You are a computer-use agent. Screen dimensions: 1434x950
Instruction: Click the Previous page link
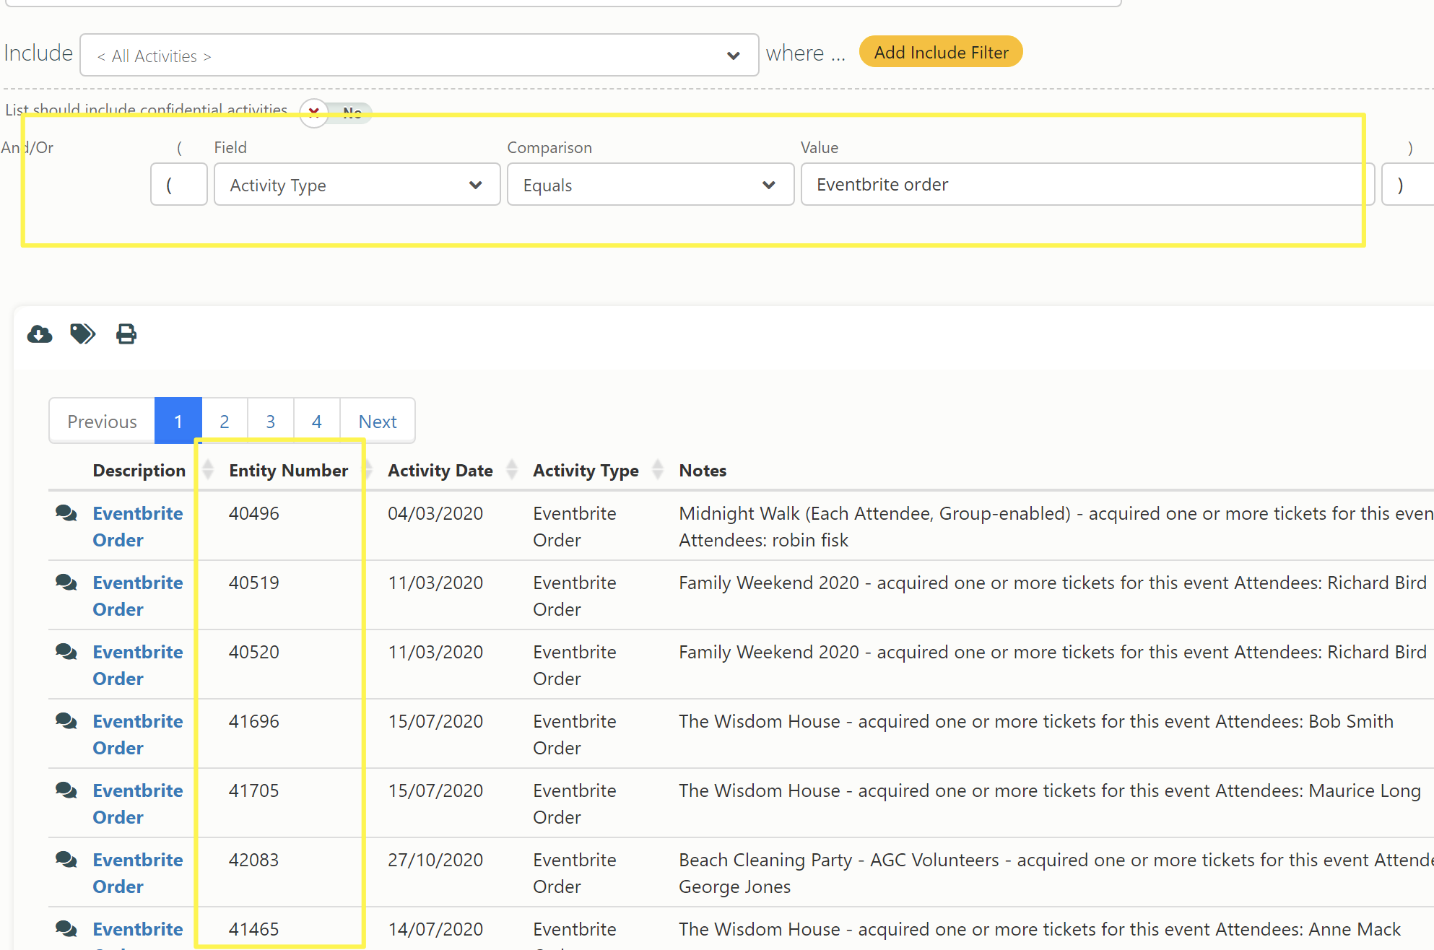(x=102, y=421)
